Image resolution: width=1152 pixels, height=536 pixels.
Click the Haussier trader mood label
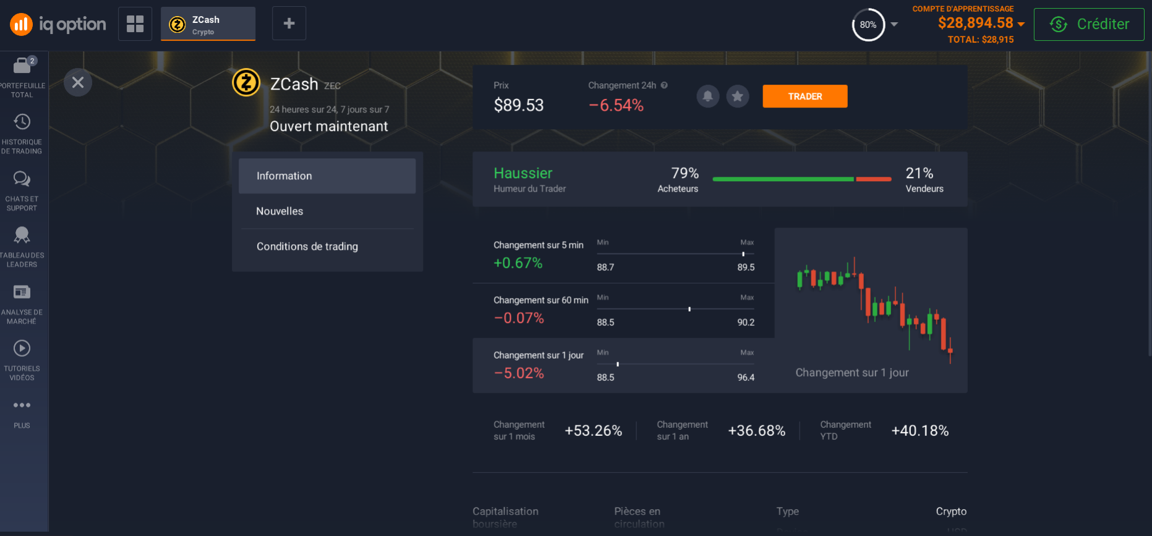(523, 173)
